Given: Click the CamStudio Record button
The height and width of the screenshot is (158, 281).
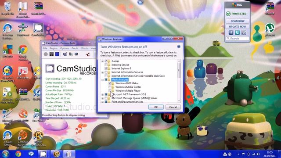Looking at the screenshot, I should tap(46, 54).
